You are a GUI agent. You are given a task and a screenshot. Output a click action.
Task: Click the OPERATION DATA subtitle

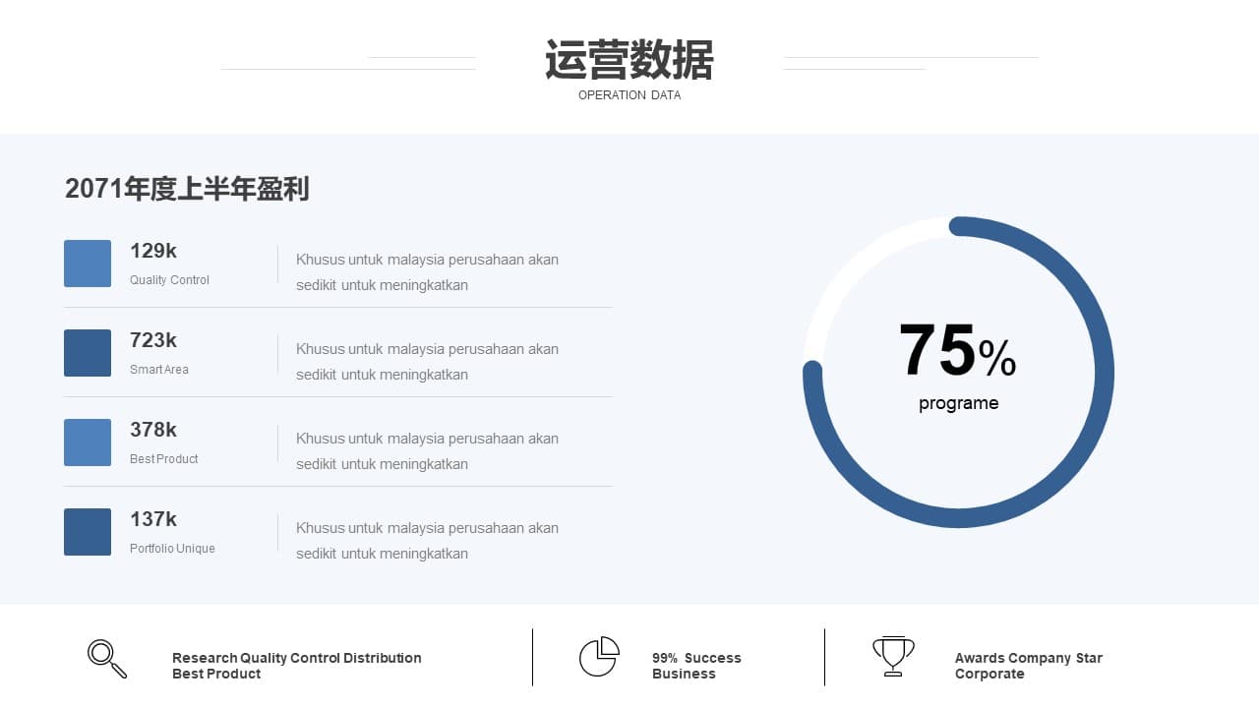[629, 95]
